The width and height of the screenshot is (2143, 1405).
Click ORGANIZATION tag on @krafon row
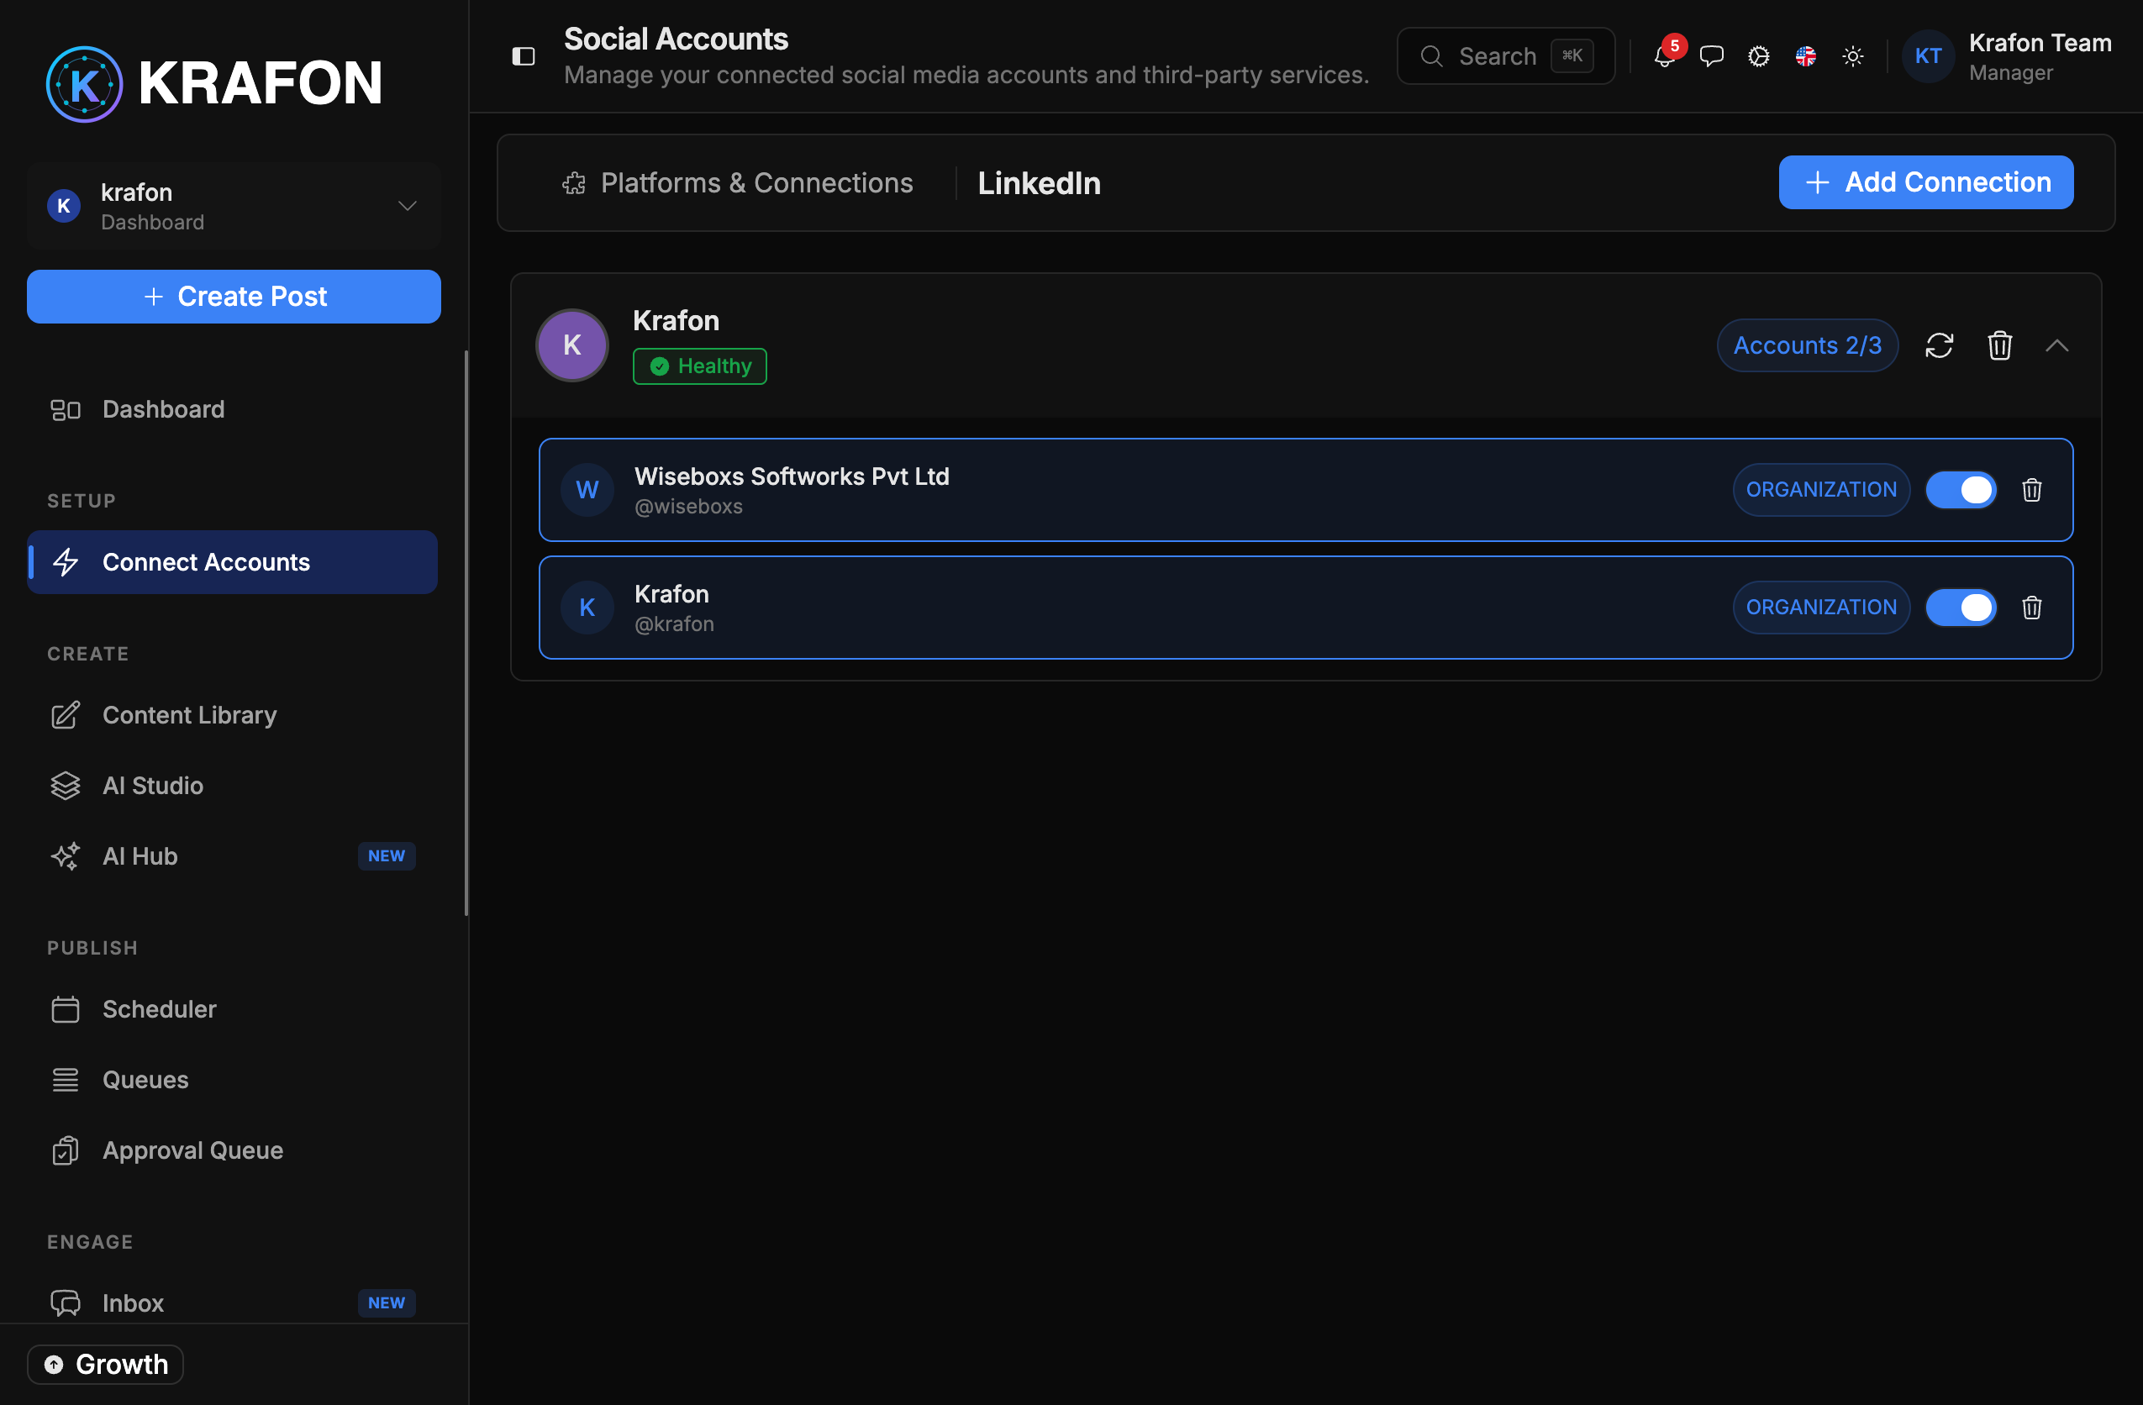coord(1820,608)
